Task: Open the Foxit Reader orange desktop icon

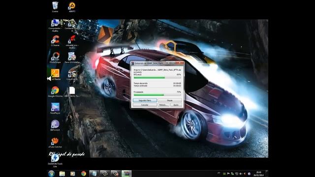Action: 55,74
